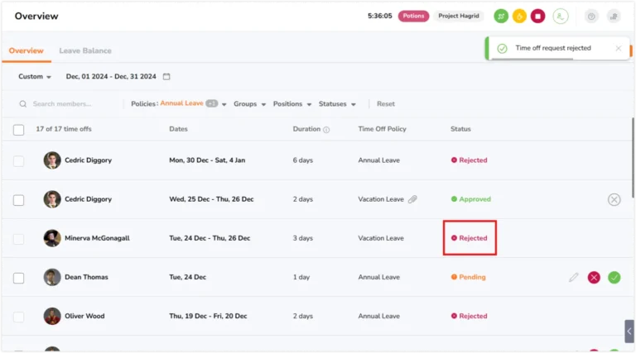
Task: Click the red stop timer button
Action: 537,17
